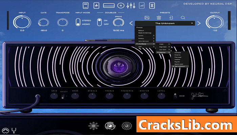Toggle the Doubler on/off switch
The height and width of the screenshot is (135, 237).
click(x=99, y=22)
